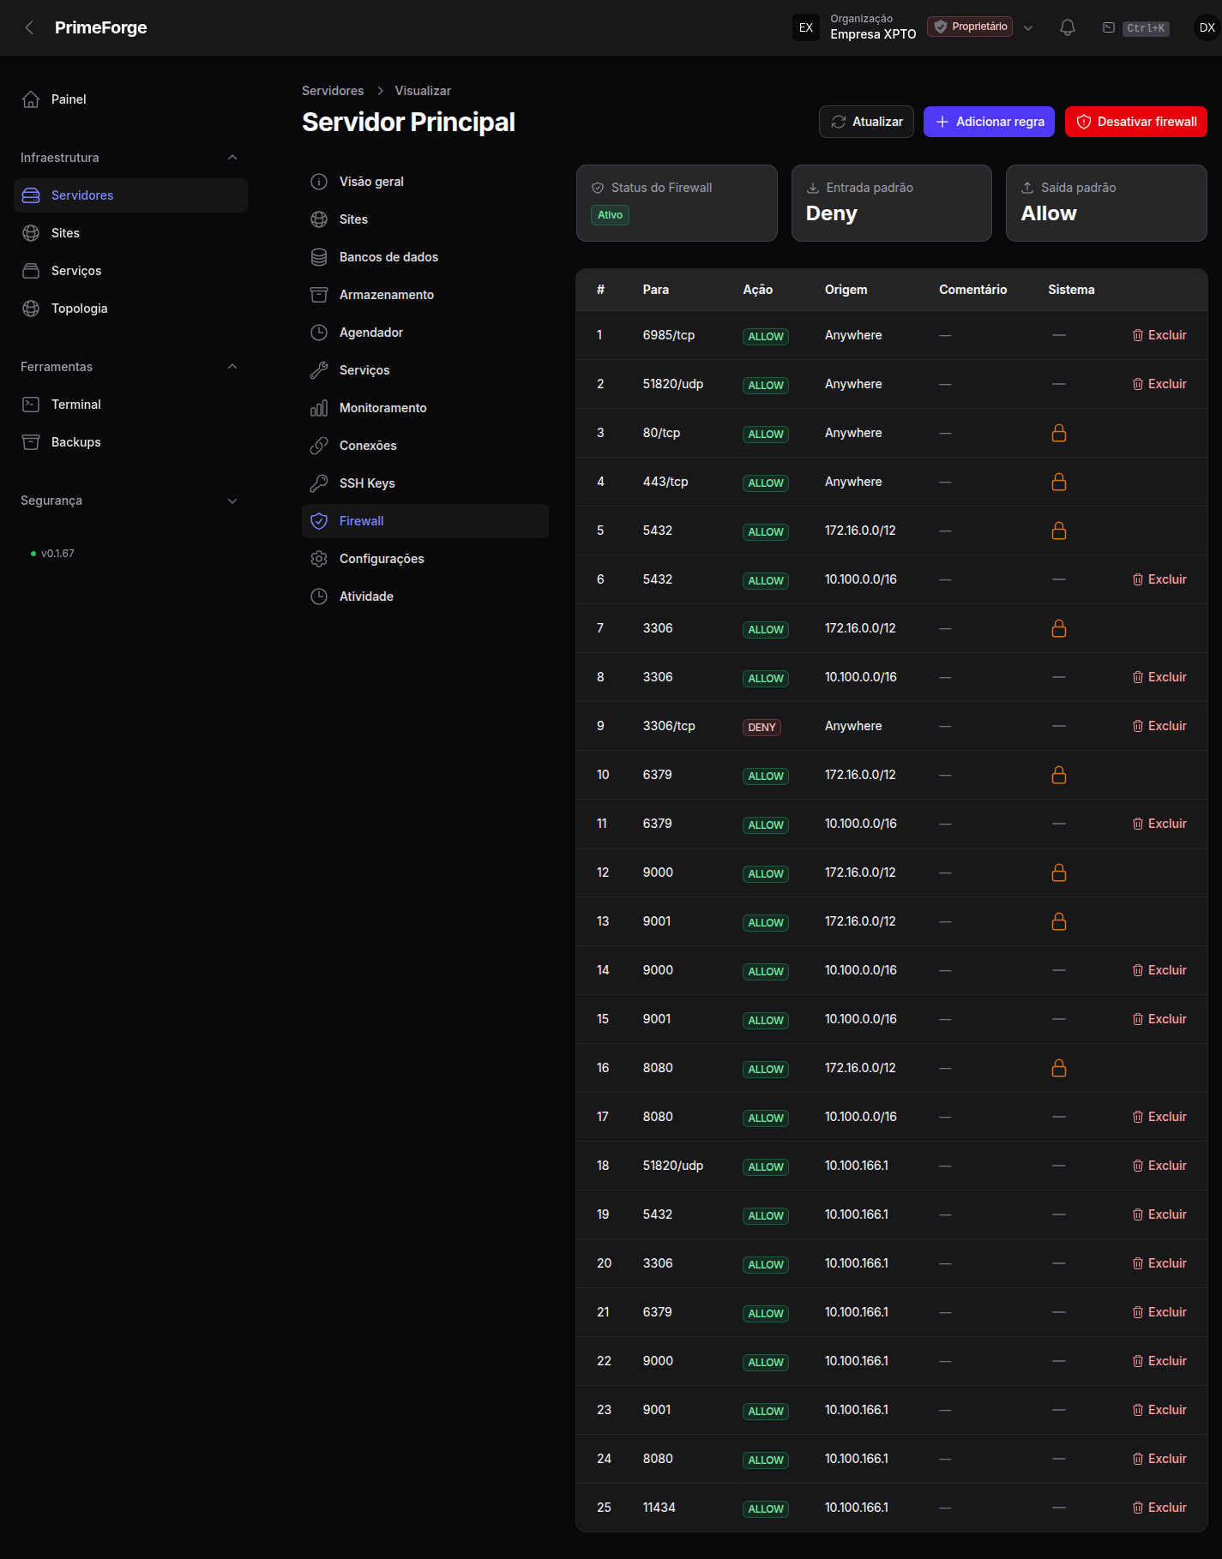This screenshot has height=1559, width=1222.
Task: Click the 172.16.0.0/12 origin in rule 5
Action: (x=860, y=531)
